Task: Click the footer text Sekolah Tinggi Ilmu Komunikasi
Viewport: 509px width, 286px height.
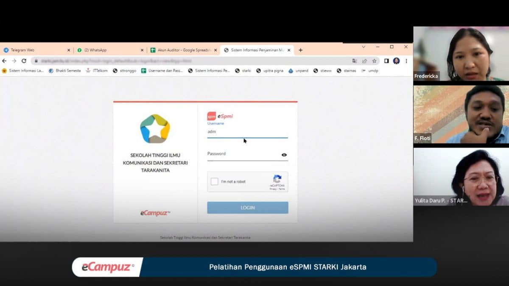Action: (x=205, y=237)
